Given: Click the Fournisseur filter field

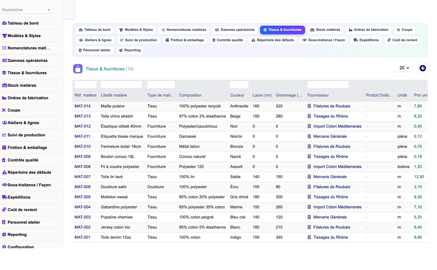Looking at the screenshot, I should (328, 85).
